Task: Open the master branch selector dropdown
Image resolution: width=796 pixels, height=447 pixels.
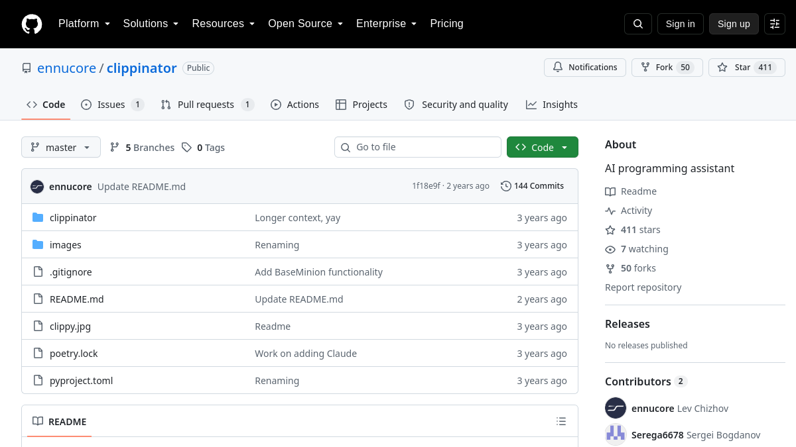Action: (x=61, y=147)
